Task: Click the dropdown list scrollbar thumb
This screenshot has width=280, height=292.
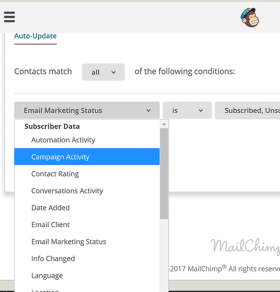Action: [164, 173]
